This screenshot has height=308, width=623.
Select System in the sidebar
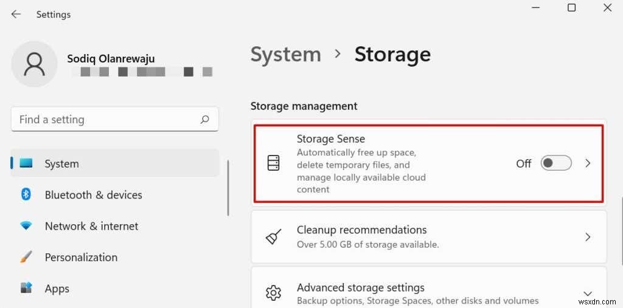[61, 163]
